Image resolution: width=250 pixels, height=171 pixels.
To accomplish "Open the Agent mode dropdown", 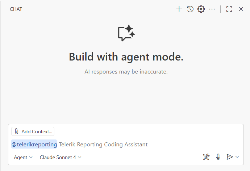I will tap(23, 157).
